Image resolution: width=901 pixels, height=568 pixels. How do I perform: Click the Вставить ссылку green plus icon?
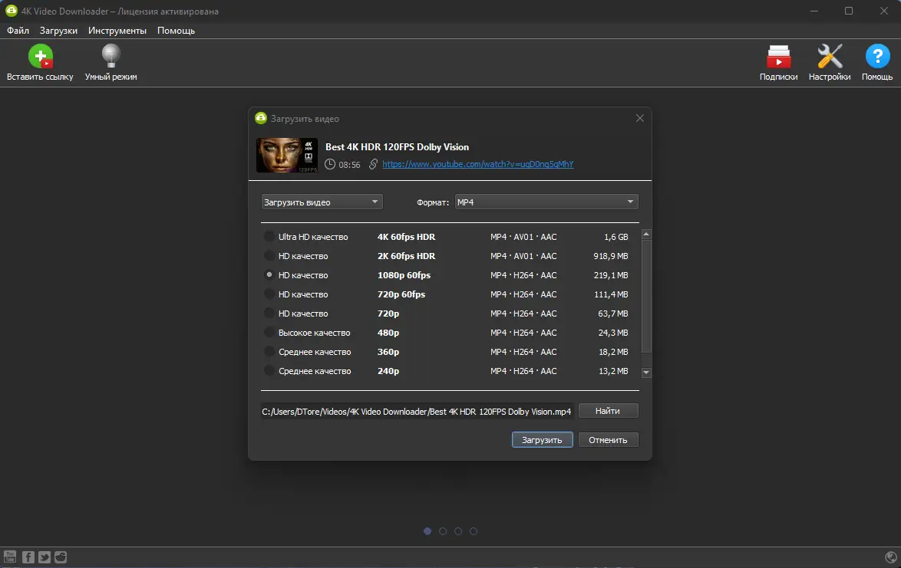(x=40, y=56)
